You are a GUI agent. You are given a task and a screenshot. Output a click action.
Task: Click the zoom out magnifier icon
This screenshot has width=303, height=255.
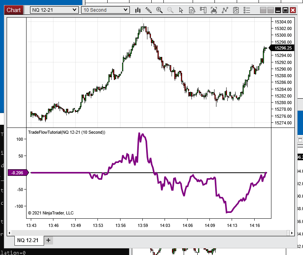pos(170,10)
